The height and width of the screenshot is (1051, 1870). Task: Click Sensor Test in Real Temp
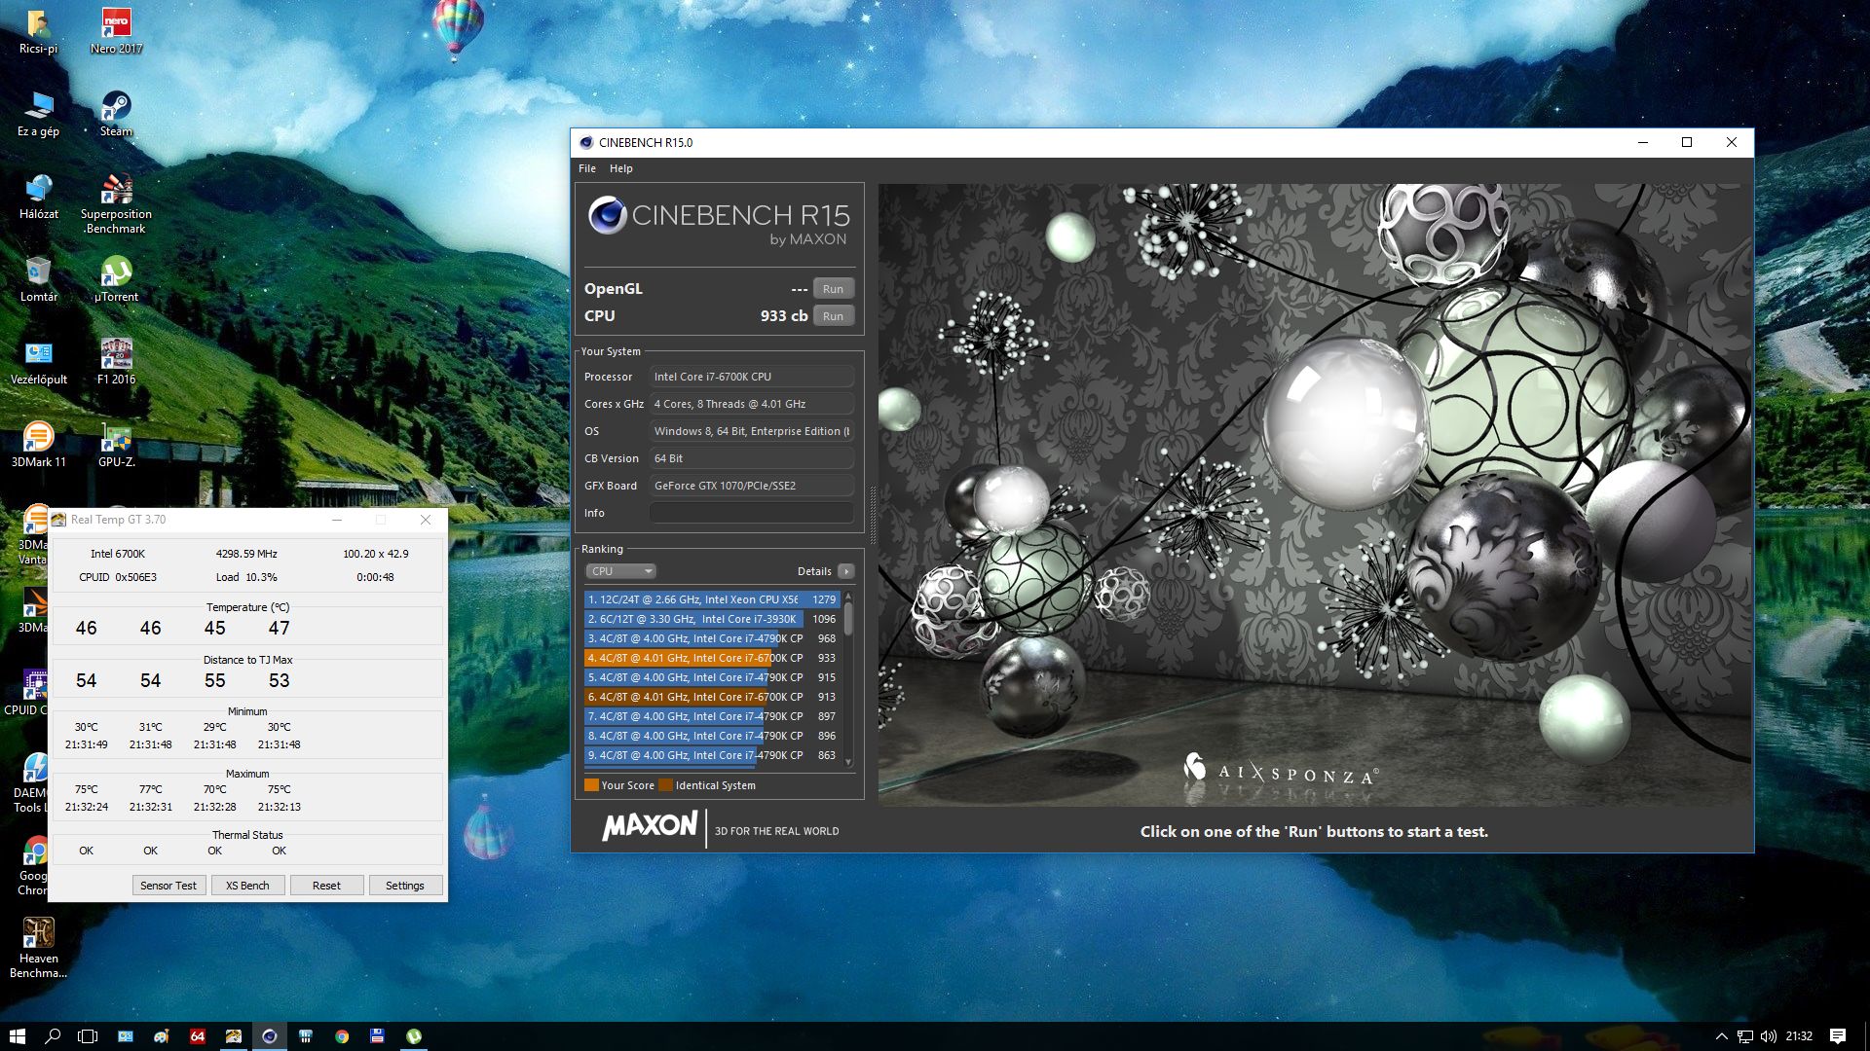click(168, 886)
